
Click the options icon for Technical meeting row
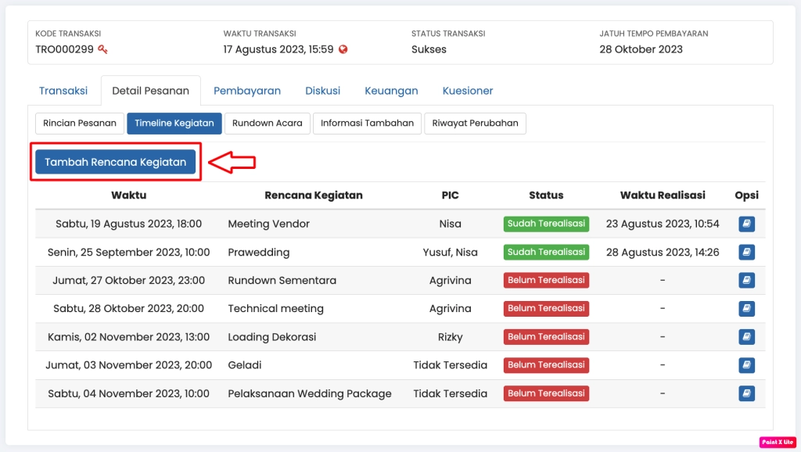click(x=746, y=308)
